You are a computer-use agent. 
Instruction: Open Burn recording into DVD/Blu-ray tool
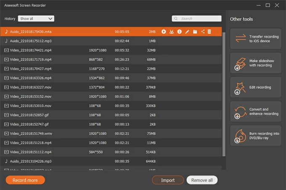pyautogui.click(x=256, y=136)
